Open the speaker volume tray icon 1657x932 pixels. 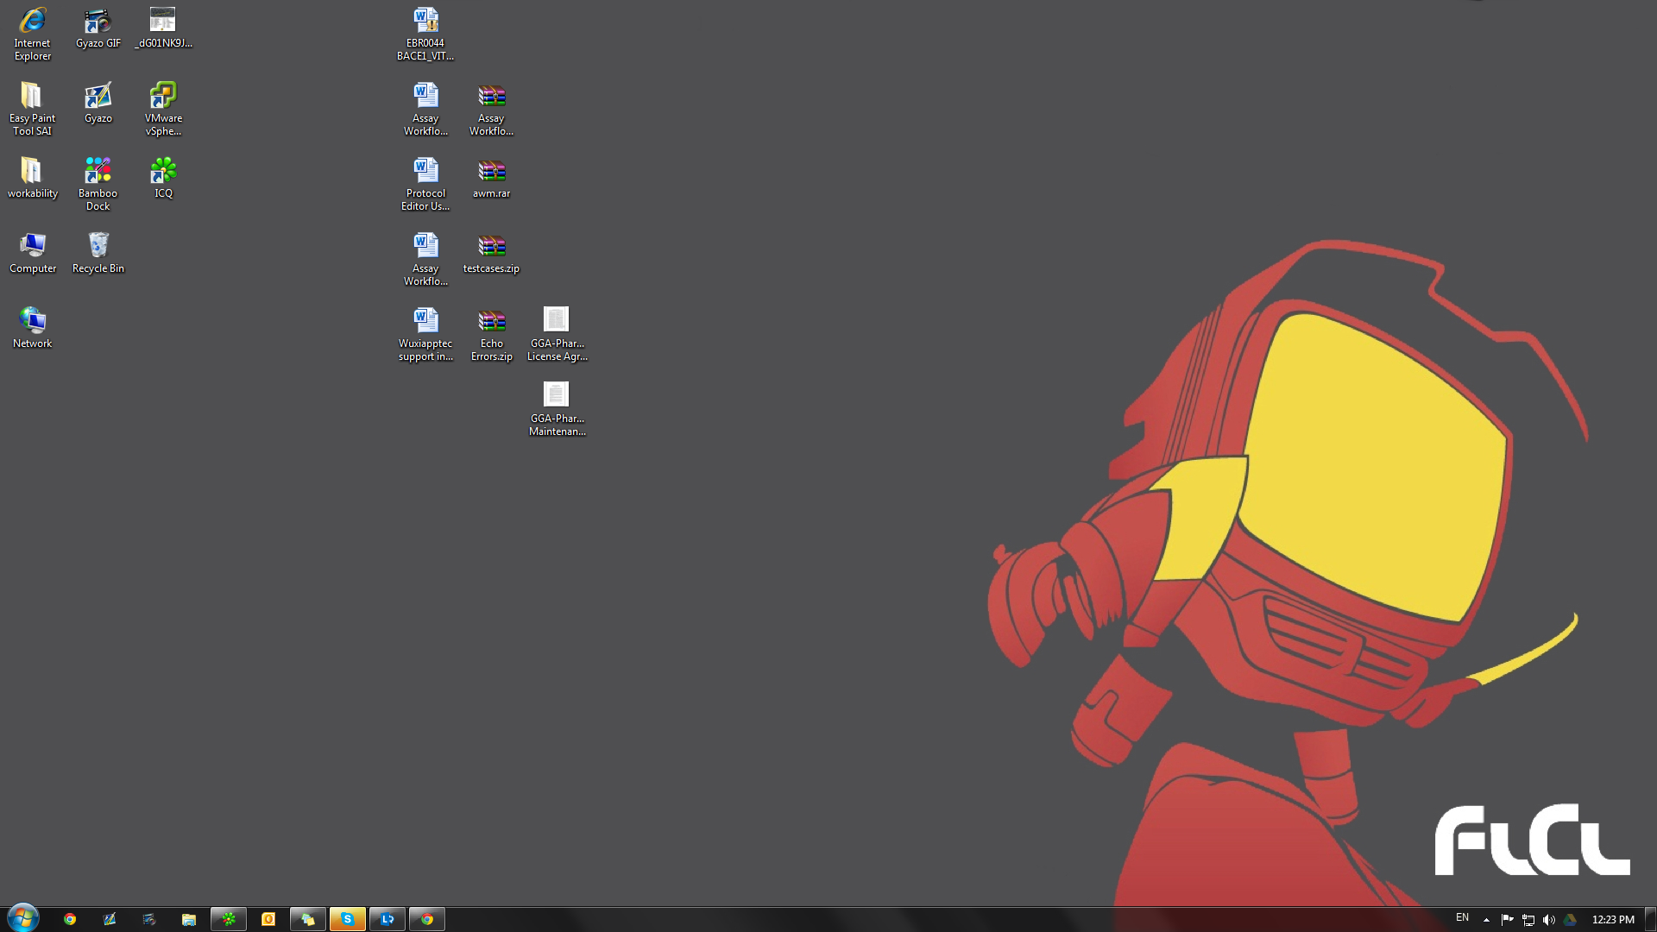pos(1549,920)
